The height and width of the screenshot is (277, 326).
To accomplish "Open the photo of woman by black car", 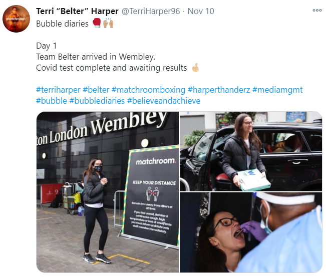I will pyautogui.click(x=251, y=151).
